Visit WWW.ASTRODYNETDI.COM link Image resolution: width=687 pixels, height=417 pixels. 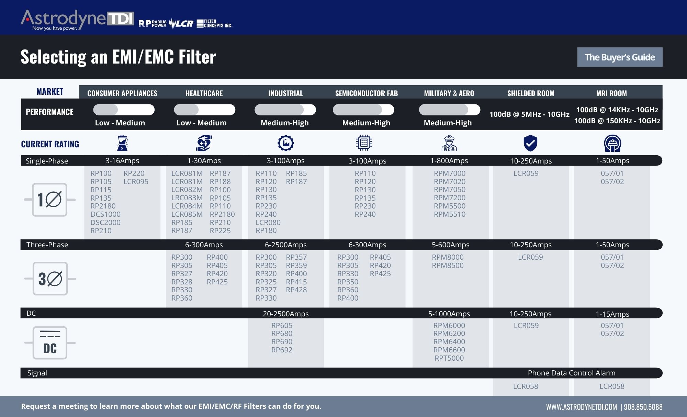pyautogui.click(x=582, y=407)
